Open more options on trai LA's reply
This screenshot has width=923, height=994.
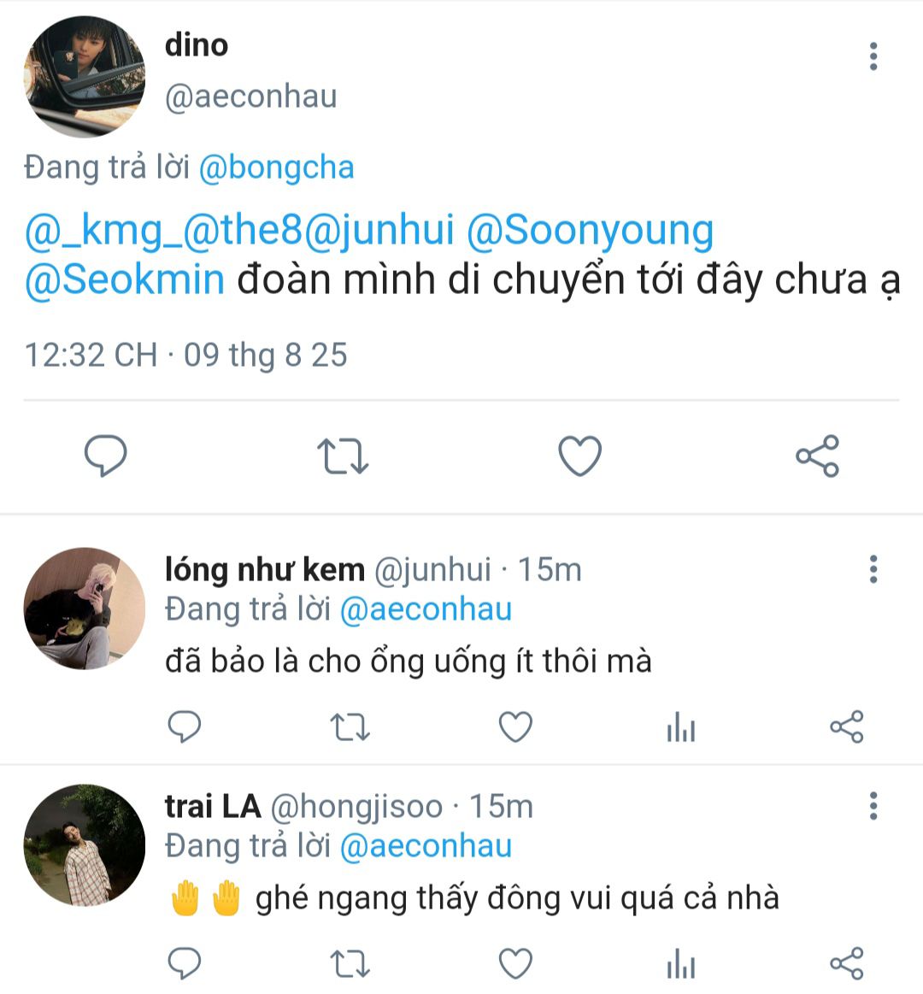[873, 806]
